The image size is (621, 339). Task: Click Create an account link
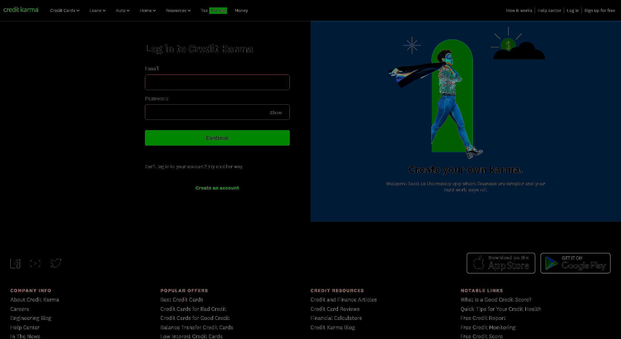(217, 188)
